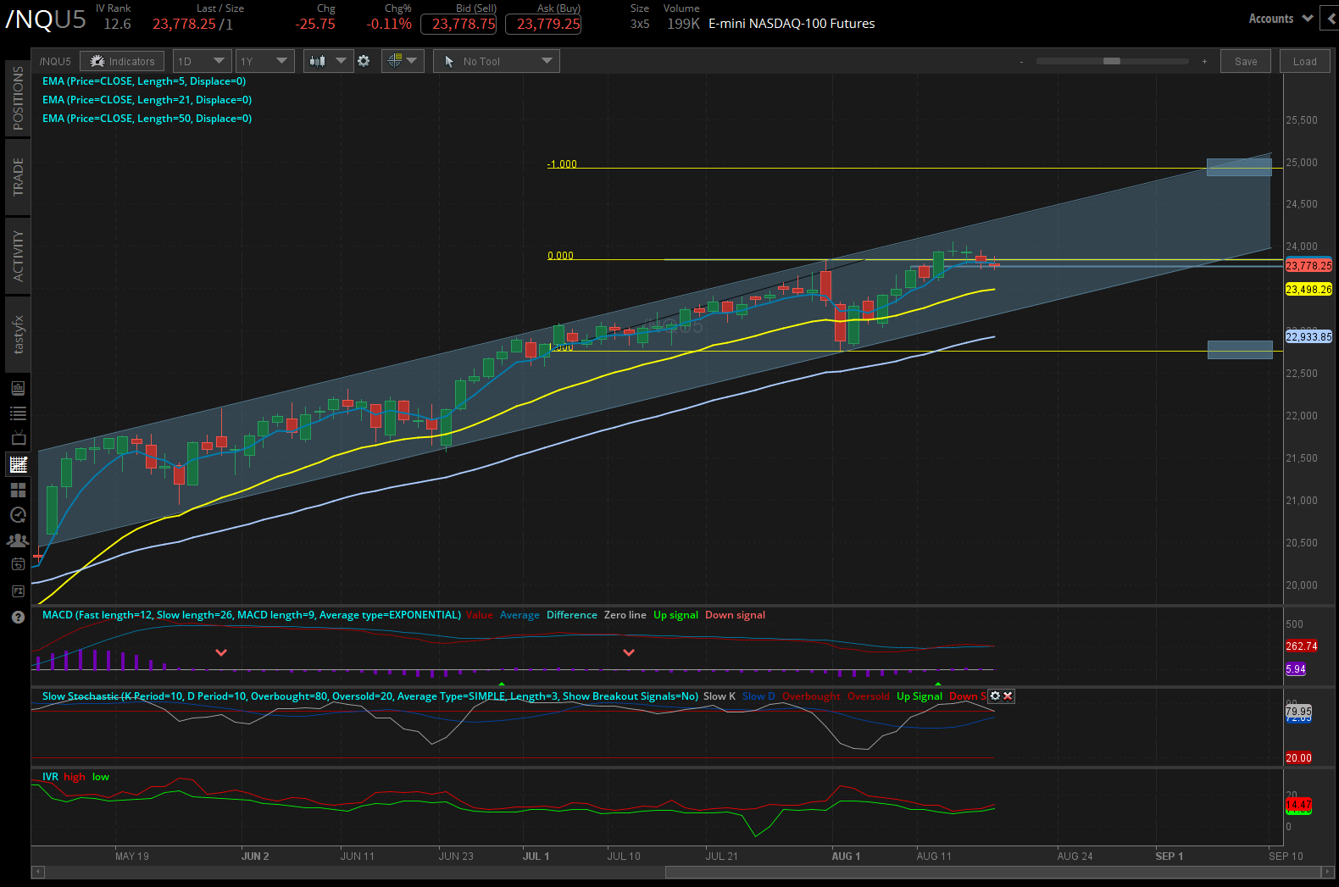Select the EMA Length=5 study label
This screenshot has width=1339, height=887.
pyautogui.click(x=144, y=81)
